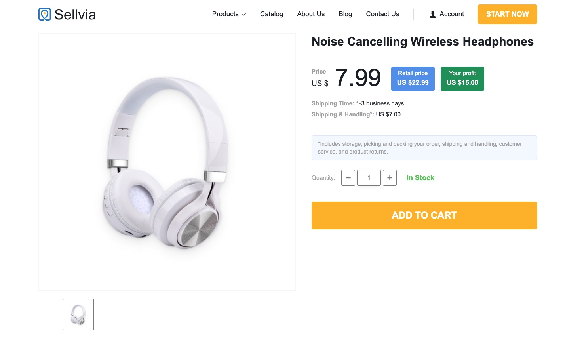Click the green Your profit badge
The height and width of the screenshot is (341, 582).
point(462,78)
